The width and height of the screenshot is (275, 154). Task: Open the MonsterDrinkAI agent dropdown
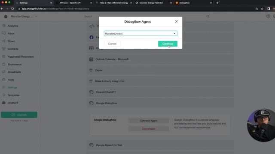pos(141,33)
